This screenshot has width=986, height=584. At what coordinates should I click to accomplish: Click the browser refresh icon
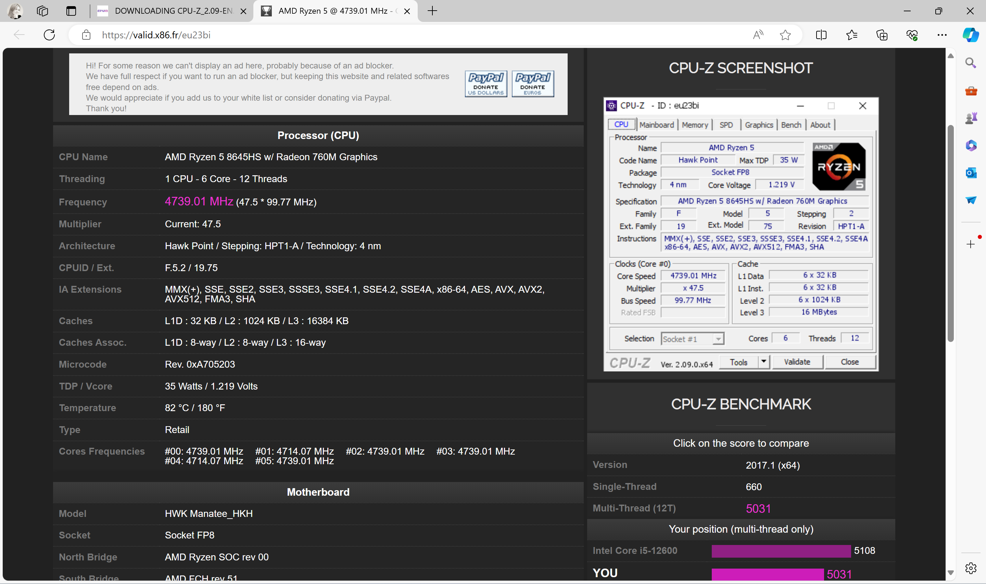pos(49,35)
